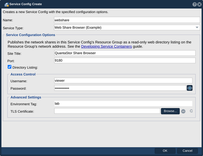Click the 'Directory Listing:' label text
This screenshot has height=156, width=203.
(x=25, y=68)
